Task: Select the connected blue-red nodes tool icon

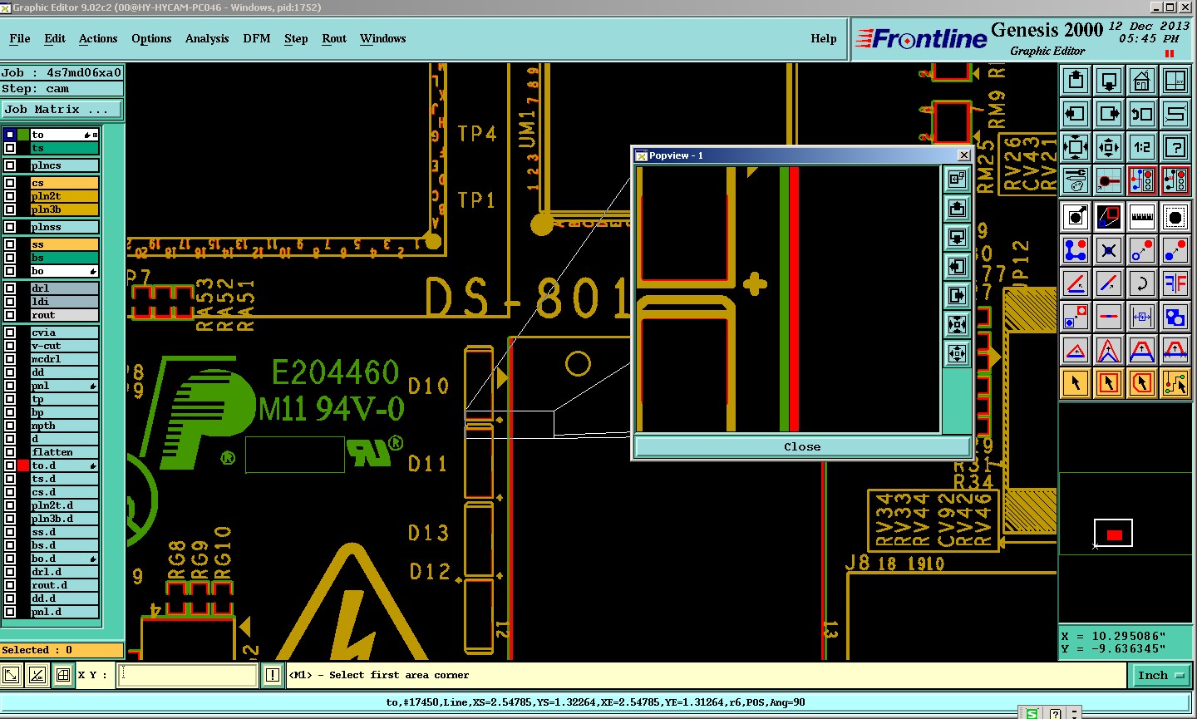Action: coord(1076,250)
